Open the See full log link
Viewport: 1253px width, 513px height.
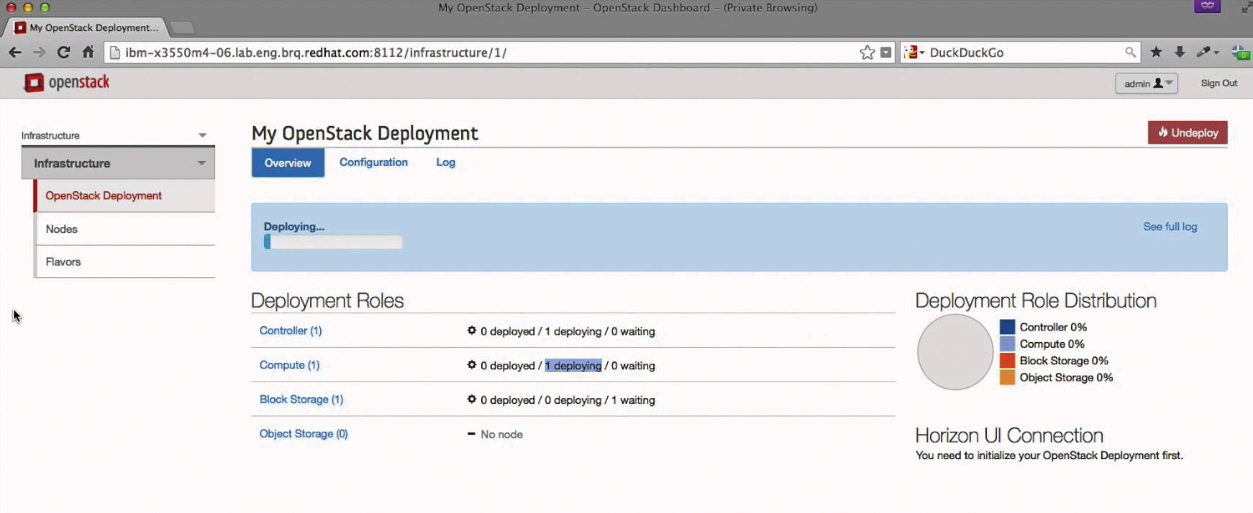[x=1170, y=226]
